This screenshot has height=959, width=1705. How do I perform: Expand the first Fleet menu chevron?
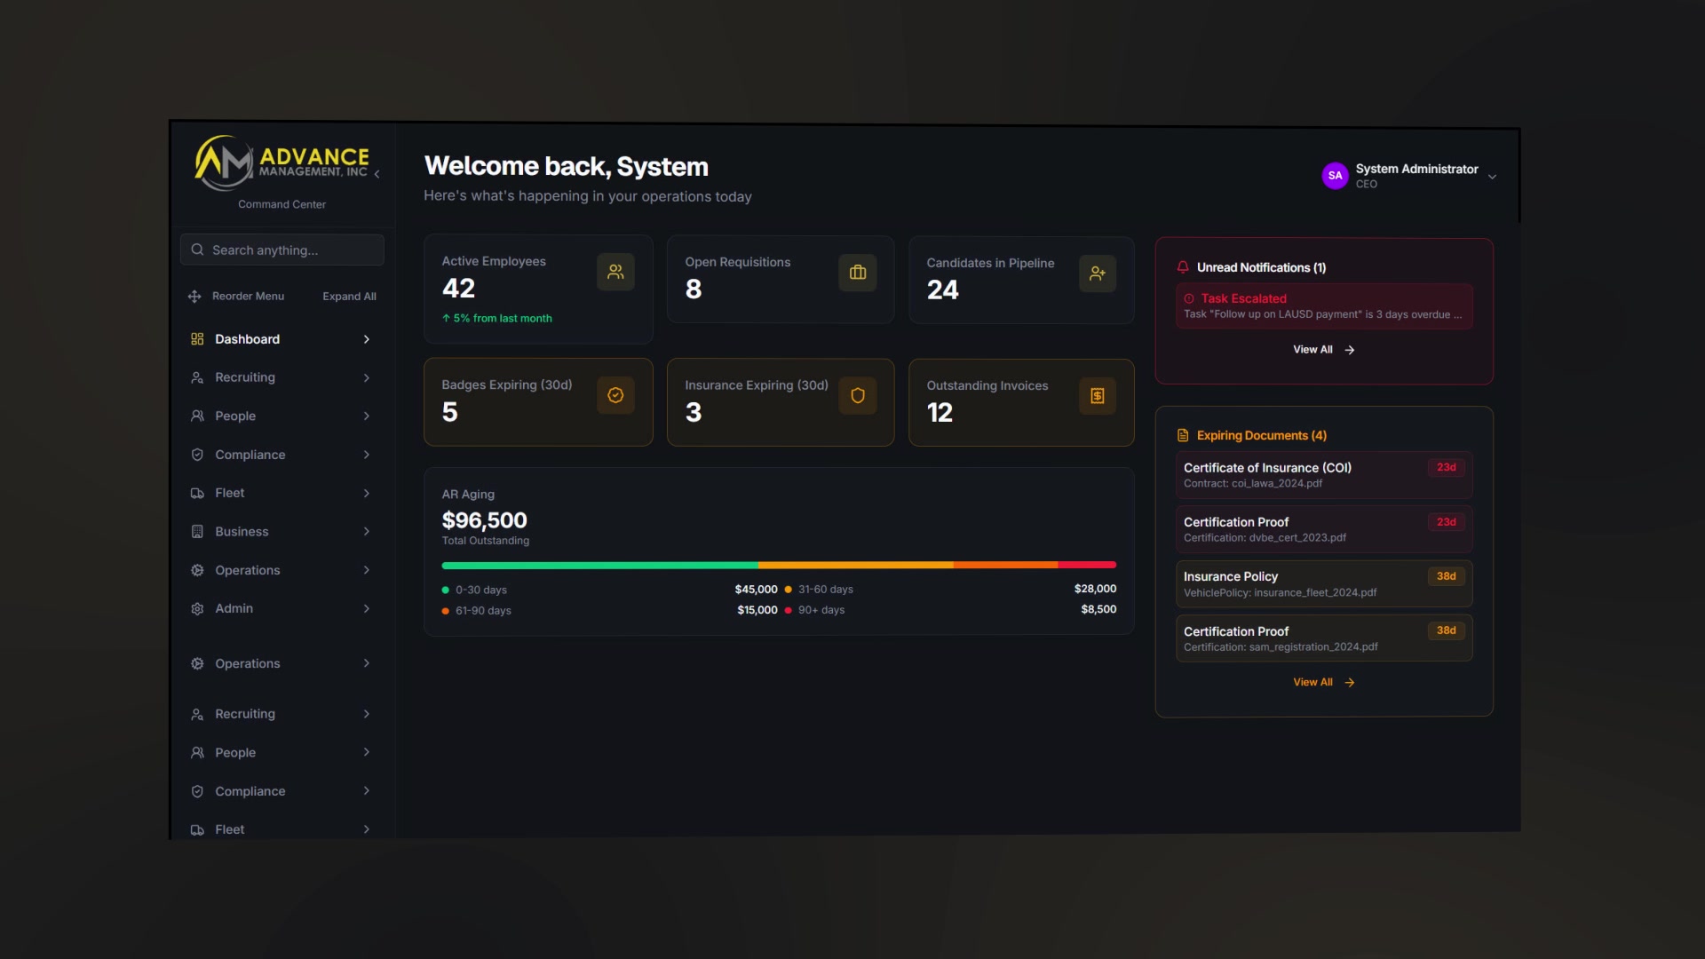367,493
